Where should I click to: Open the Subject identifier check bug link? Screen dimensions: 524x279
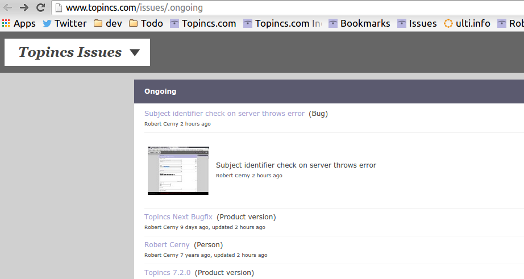pos(224,114)
